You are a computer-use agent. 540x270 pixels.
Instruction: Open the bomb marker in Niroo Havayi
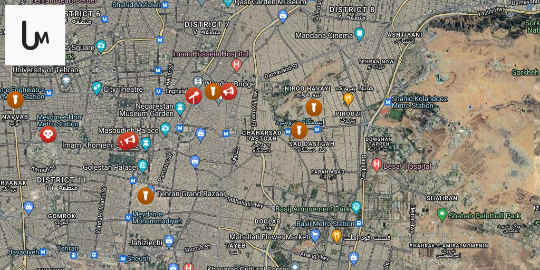click(314, 108)
